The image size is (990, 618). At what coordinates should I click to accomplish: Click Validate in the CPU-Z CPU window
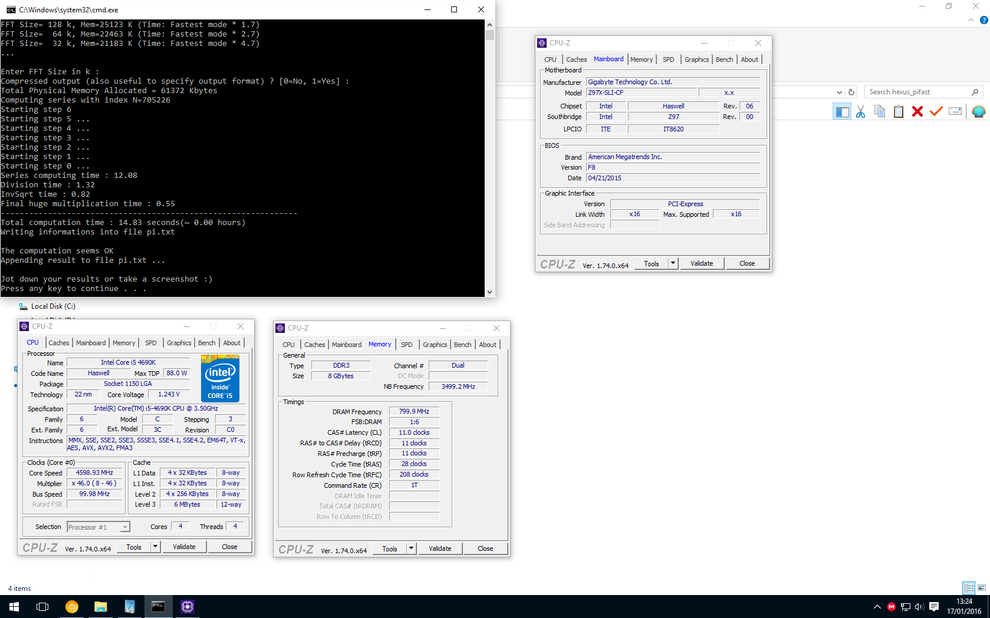tap(184, 547)
